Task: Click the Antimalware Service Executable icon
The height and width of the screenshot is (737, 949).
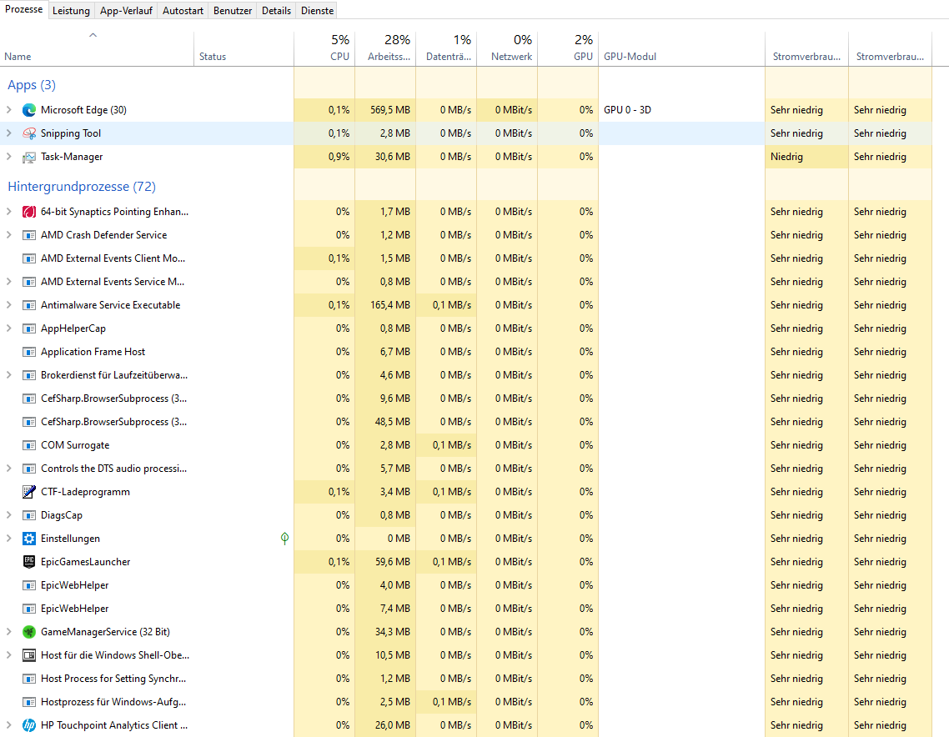Action: click(x=29, y=305)
